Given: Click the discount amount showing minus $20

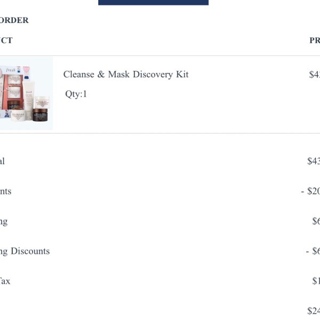Looking at the screenshot, I should 310,191.
